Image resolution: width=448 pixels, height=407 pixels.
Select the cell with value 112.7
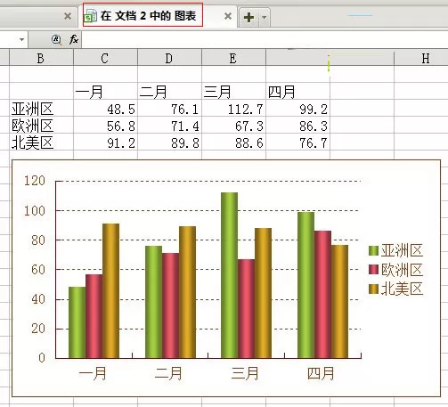click(233, 108)
